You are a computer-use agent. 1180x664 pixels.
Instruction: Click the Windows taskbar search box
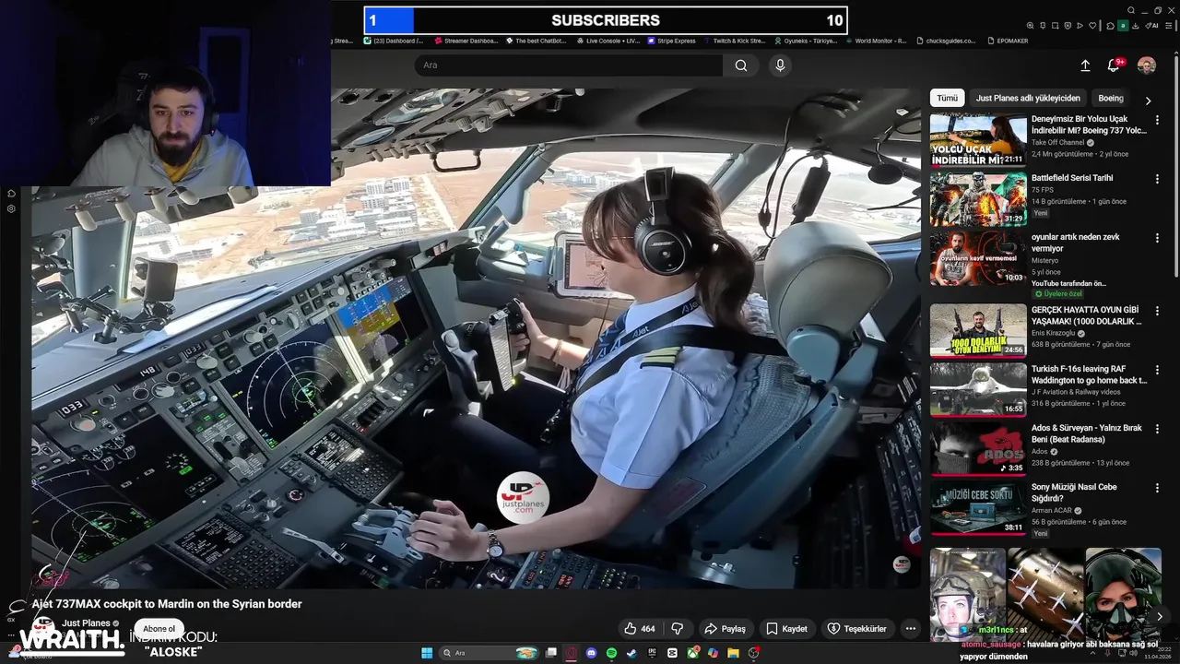[x=488, y=653]
